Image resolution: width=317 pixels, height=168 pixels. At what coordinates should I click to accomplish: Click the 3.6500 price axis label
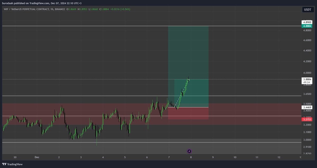307,94
